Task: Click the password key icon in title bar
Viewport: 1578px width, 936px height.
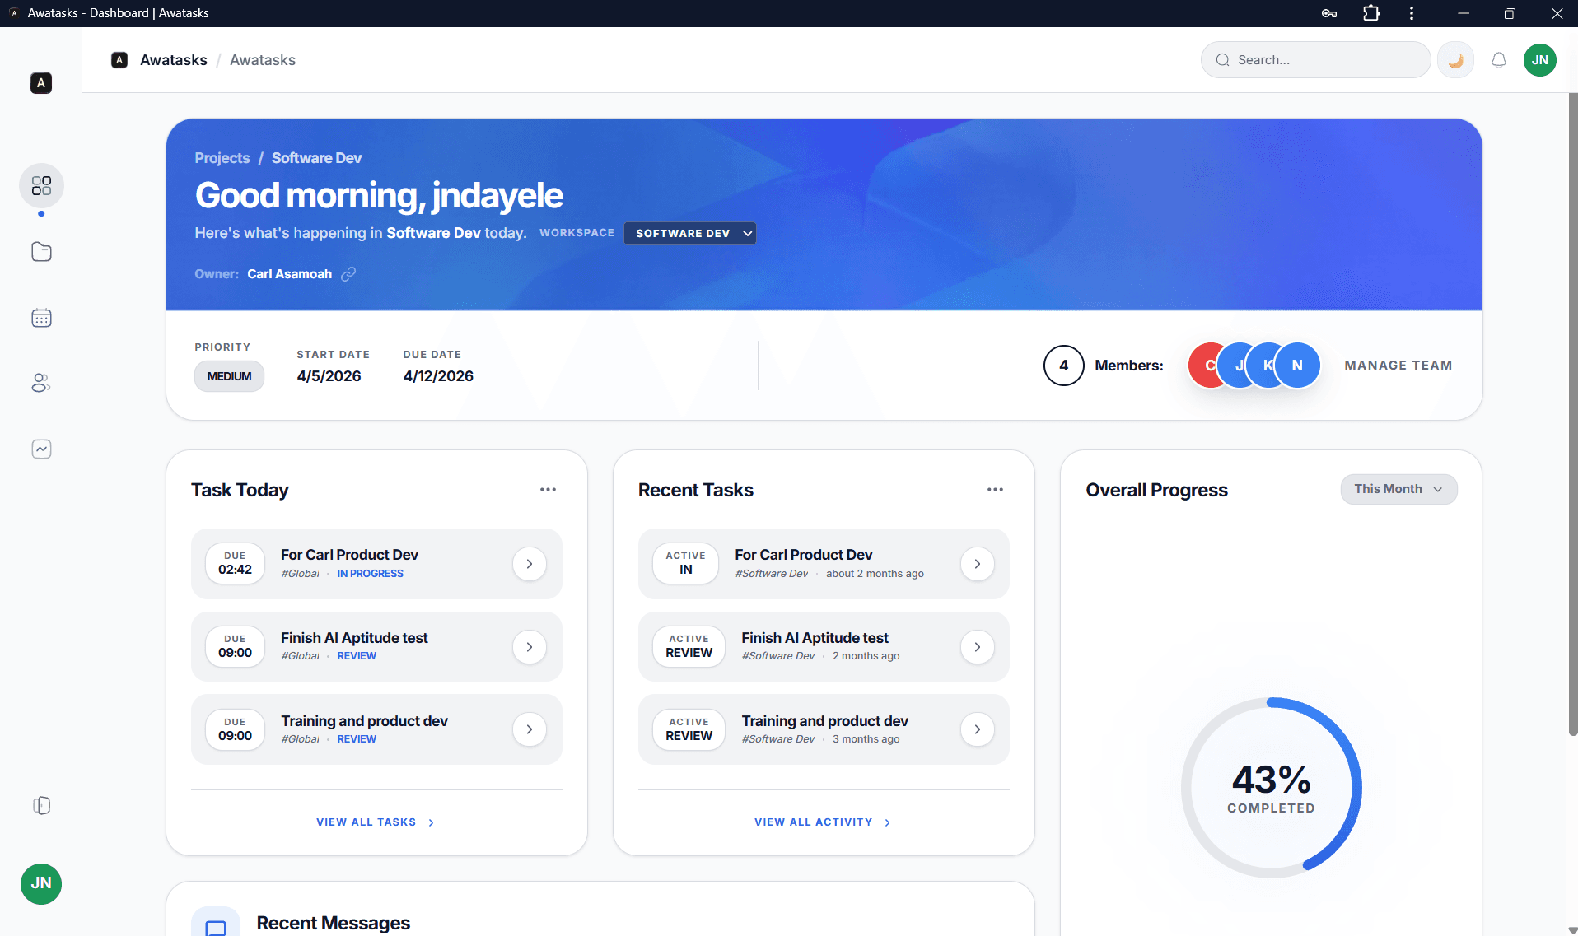Action: [x=1329, y=13]
